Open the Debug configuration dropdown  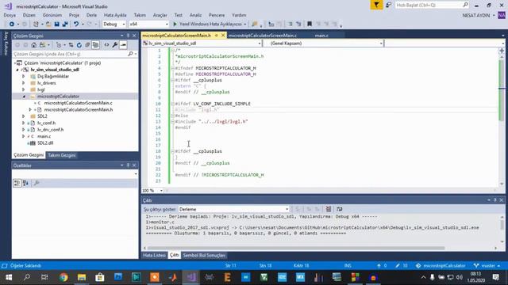point(124,25)
